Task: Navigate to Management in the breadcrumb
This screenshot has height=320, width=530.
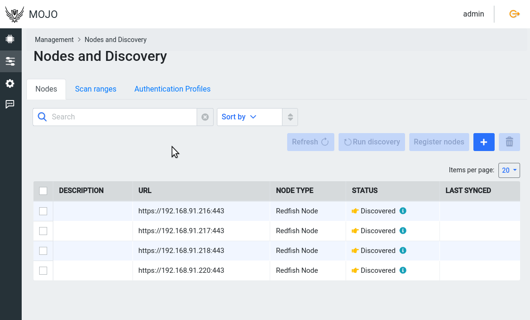Action: (x=54, y=40)
